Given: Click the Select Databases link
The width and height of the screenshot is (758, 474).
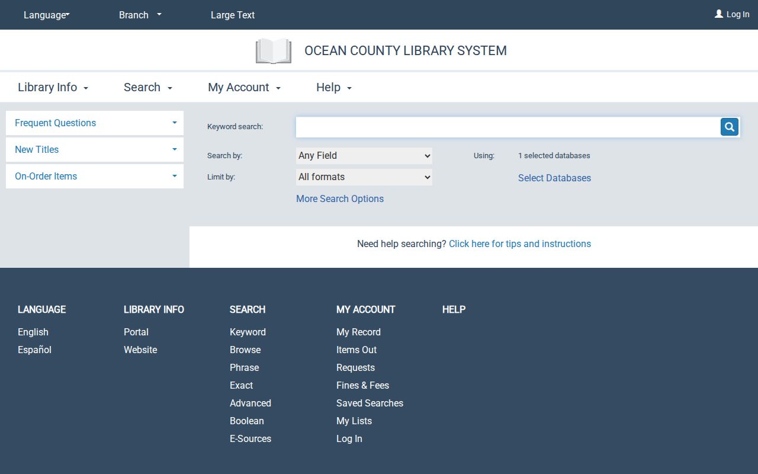Looking at the screenshot, I should point(554,178).
